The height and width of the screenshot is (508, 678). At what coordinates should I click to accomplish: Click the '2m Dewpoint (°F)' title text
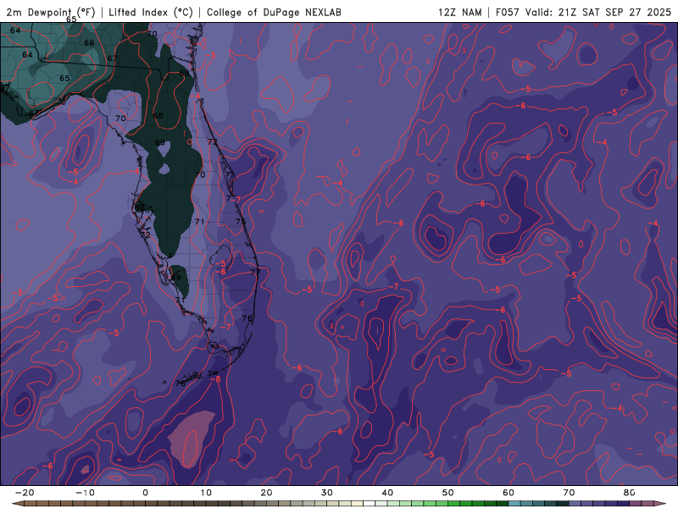(51, 12)
